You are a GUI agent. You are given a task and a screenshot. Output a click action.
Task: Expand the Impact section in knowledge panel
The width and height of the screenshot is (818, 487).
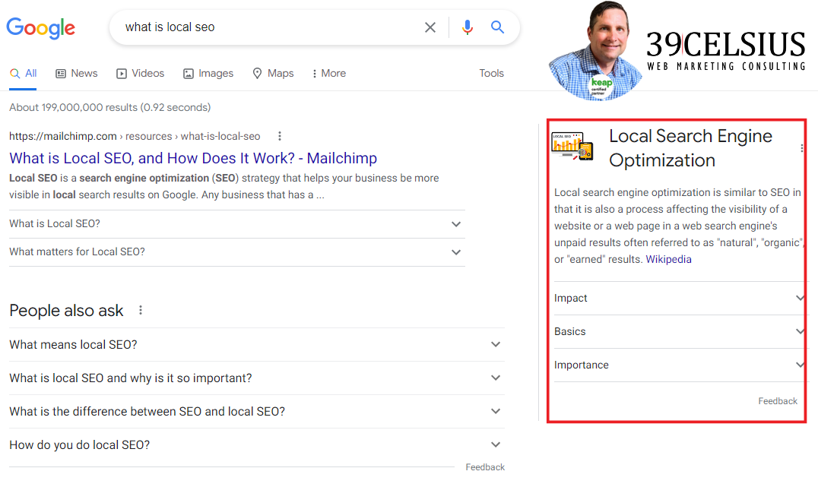coord(679,299)
